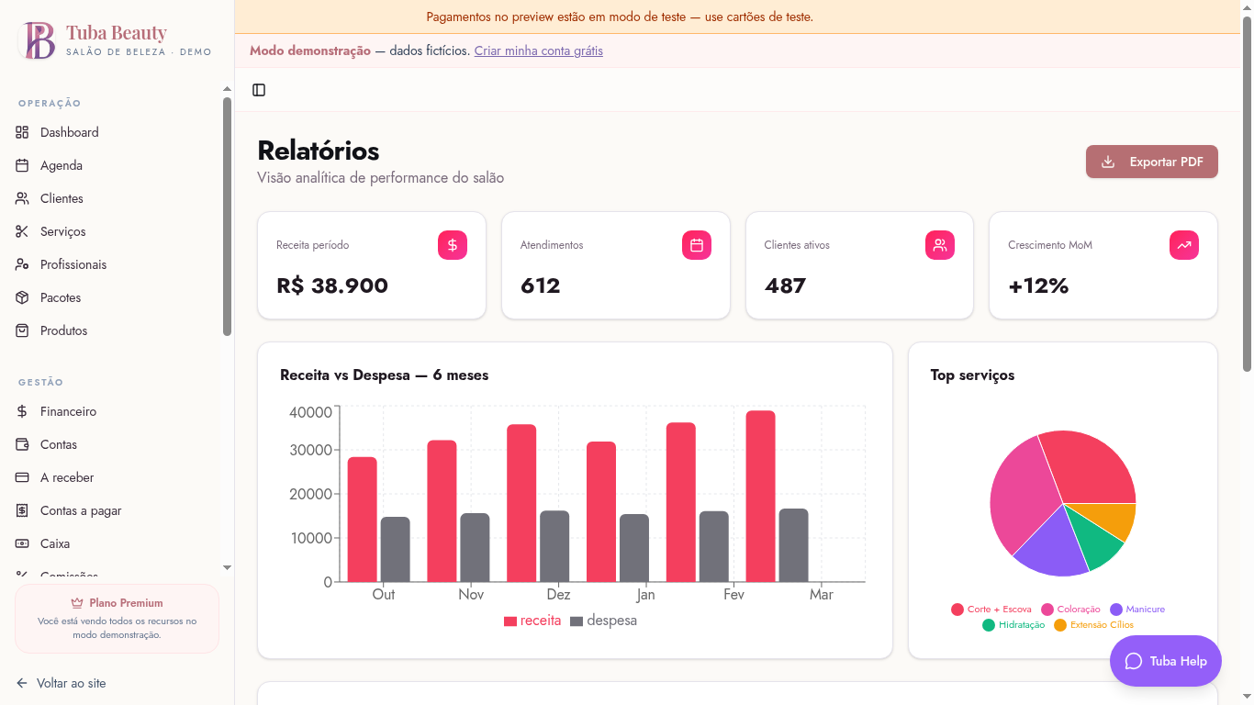The image size is (1254, 705).
Task: Click the trending arrow icon in Crescimento MoM
Action: (x=1184, y=245)
